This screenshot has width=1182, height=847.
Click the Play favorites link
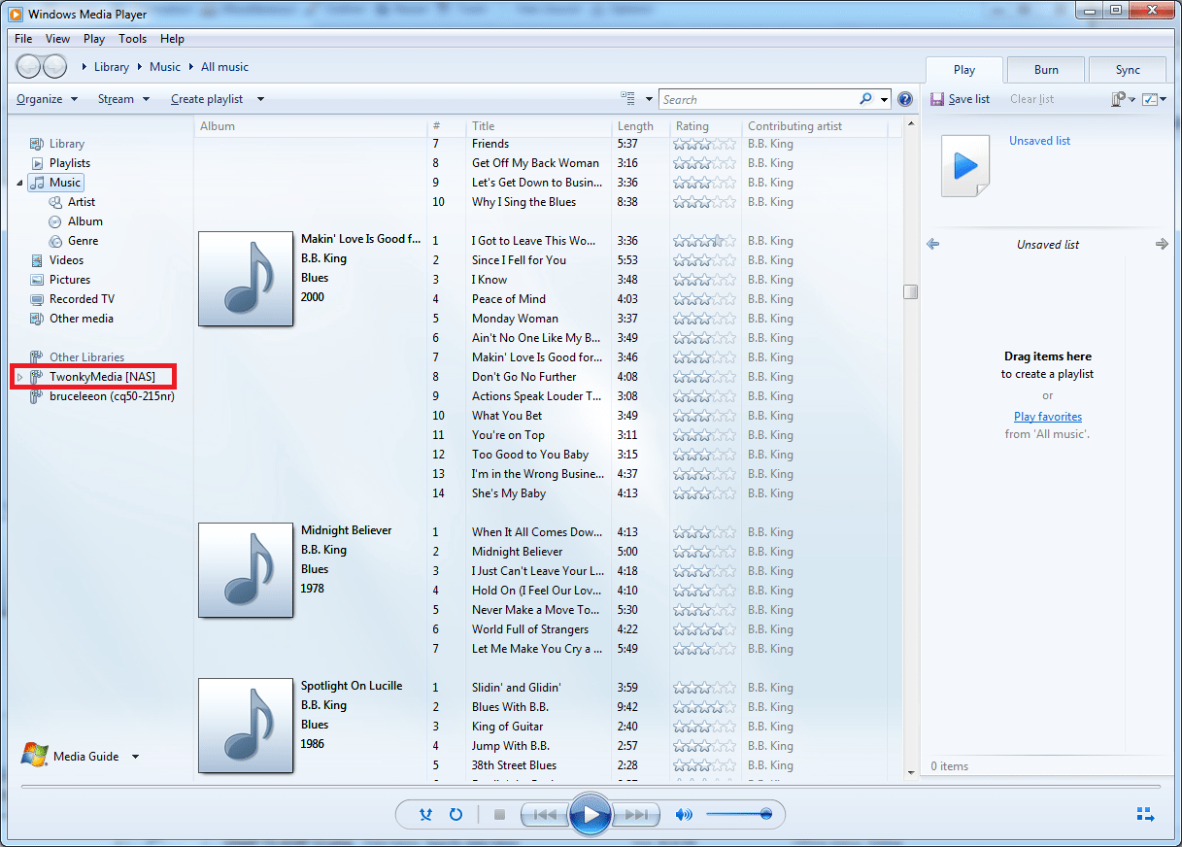(x=1048, y=417)
